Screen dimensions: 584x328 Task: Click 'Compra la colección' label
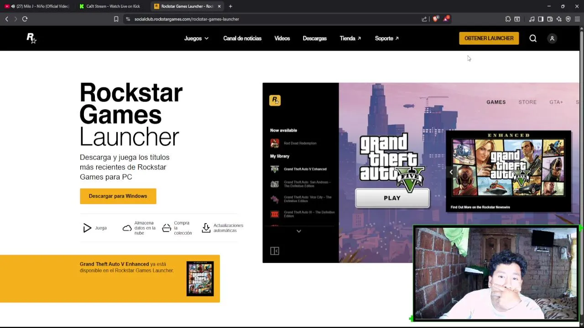[x=182, y=228]
